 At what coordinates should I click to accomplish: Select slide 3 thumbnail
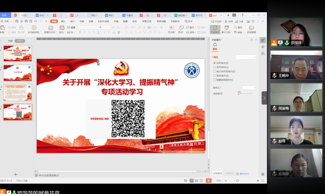click(x=18, y=93)
